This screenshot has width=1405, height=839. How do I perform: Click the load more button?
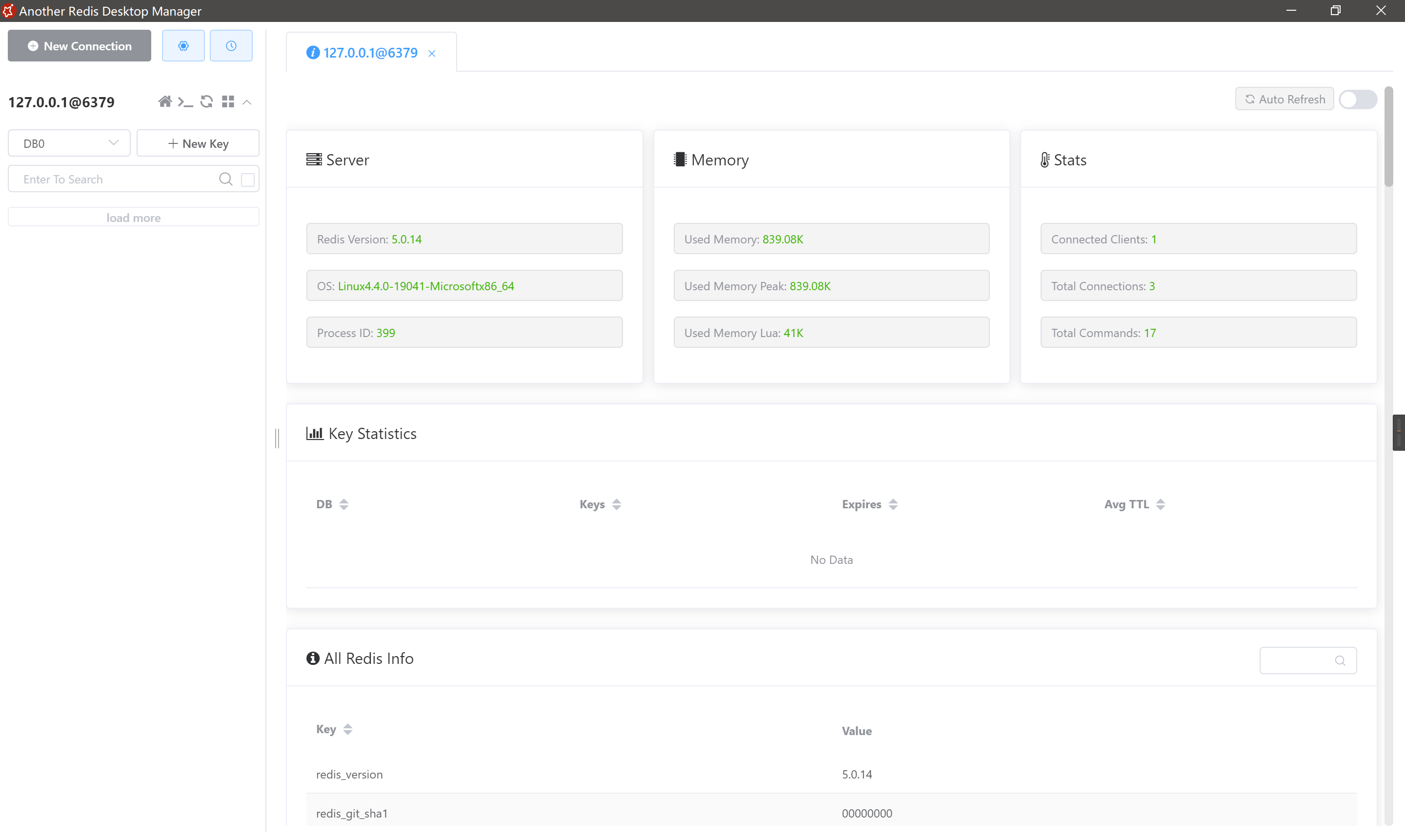pyautogui.click(x=134, y=218)
